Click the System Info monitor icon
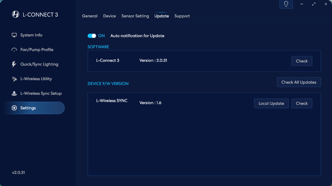 coord(14,35)
